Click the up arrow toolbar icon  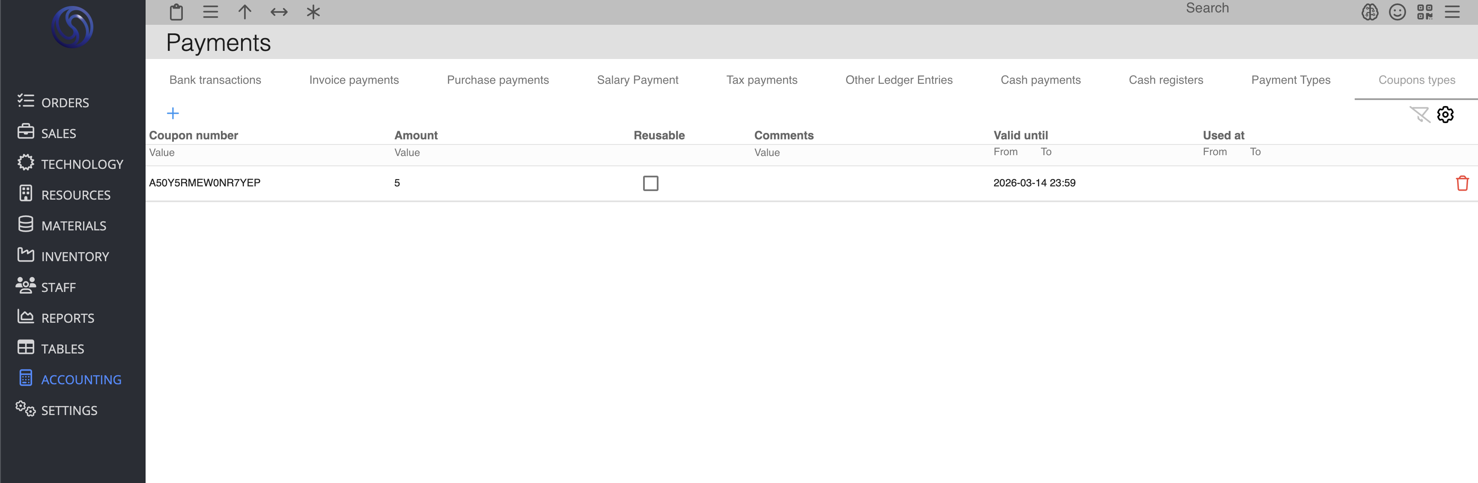244,12
